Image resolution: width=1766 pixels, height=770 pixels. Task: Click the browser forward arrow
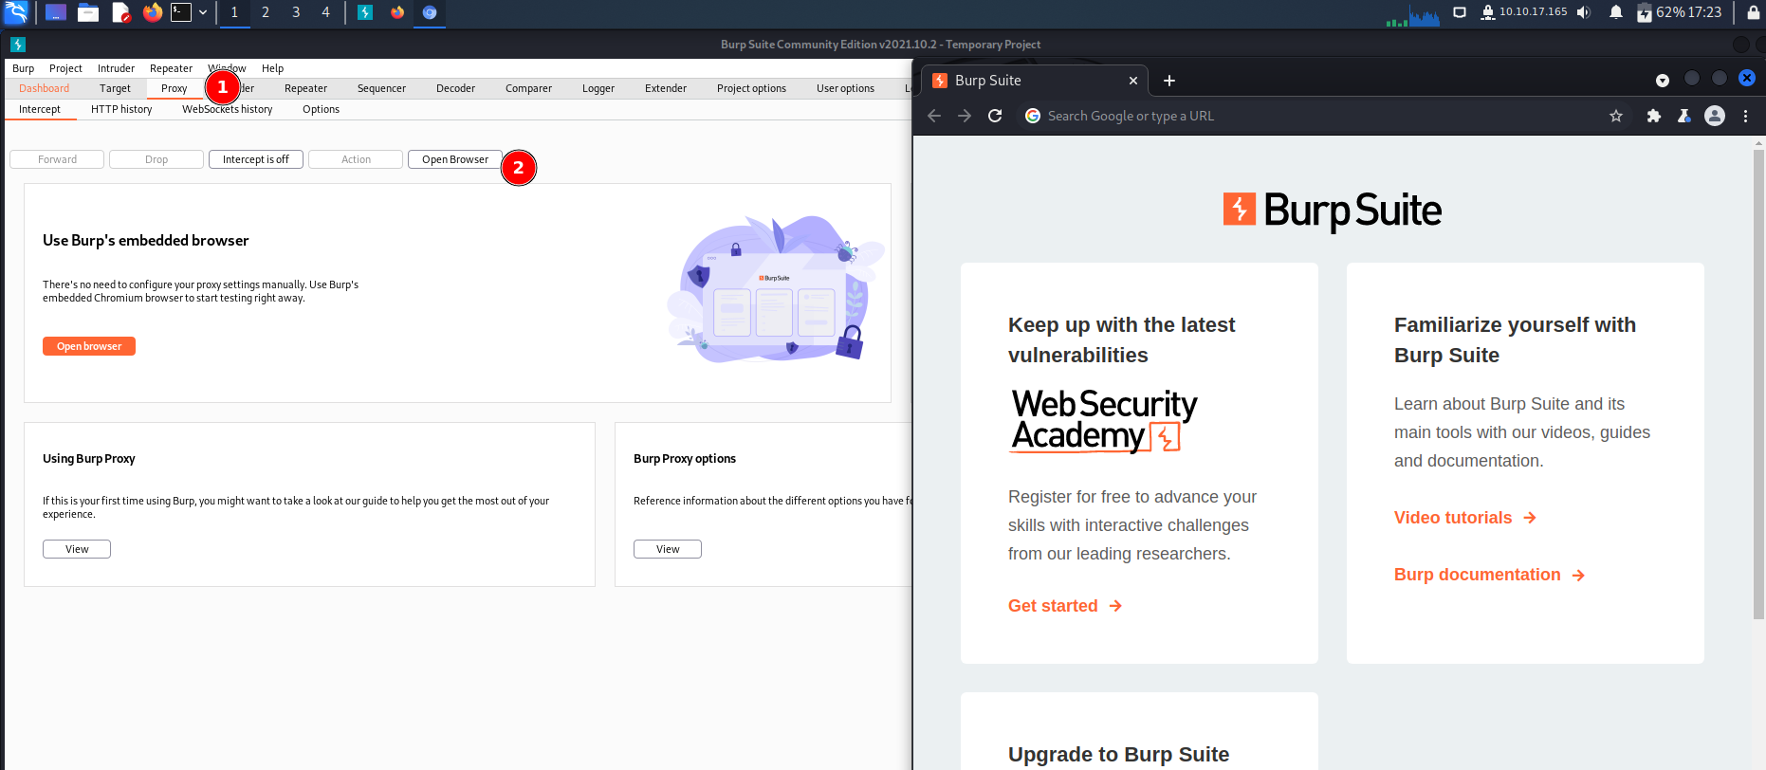pos(965,116)
